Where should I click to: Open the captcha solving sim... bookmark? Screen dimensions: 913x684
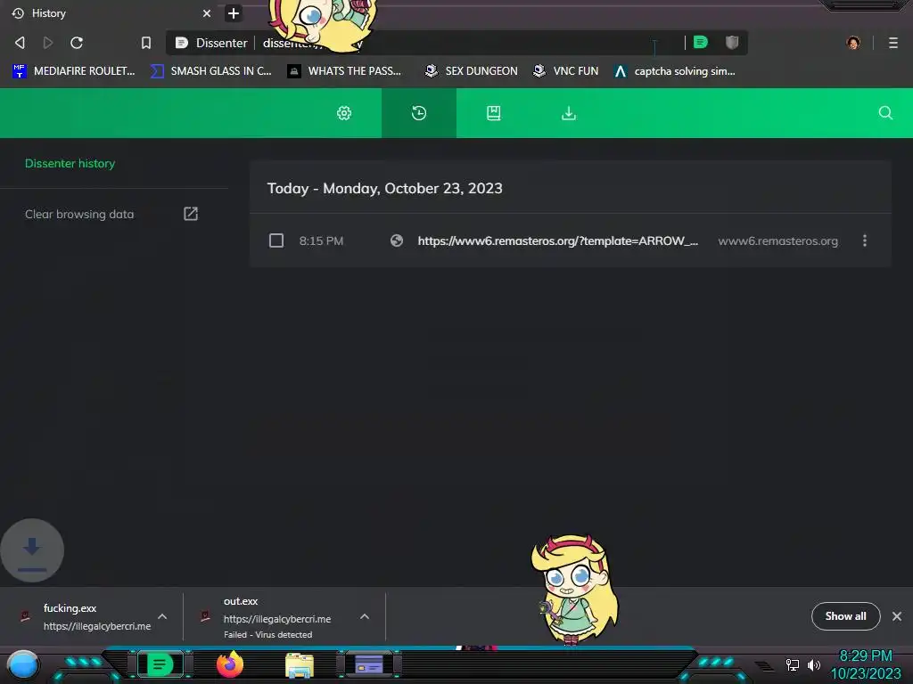(675, 71)
